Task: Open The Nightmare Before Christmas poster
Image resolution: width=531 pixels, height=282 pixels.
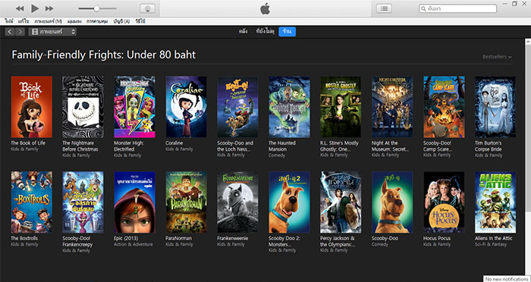Action: (83, 107)
